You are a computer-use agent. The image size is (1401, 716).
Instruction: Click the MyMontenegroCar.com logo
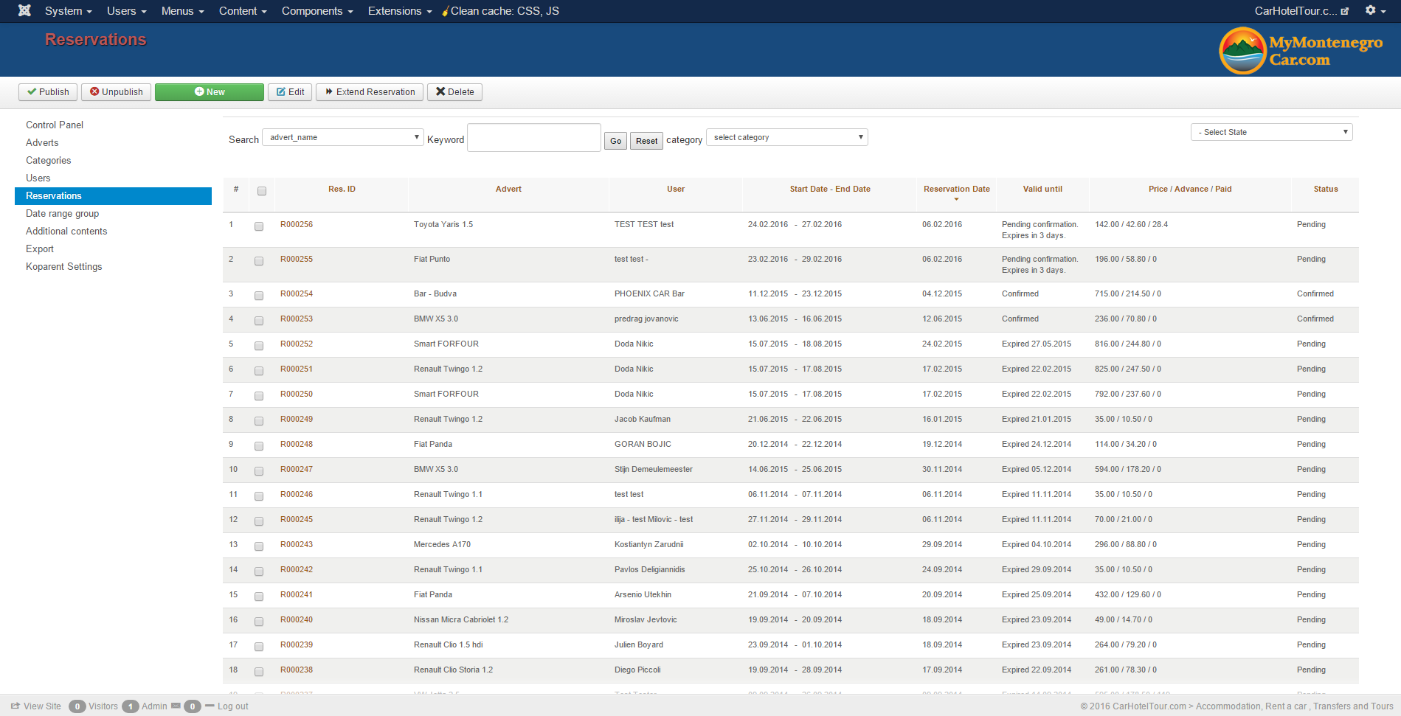pyautogui.click(x=1301, y=50)
